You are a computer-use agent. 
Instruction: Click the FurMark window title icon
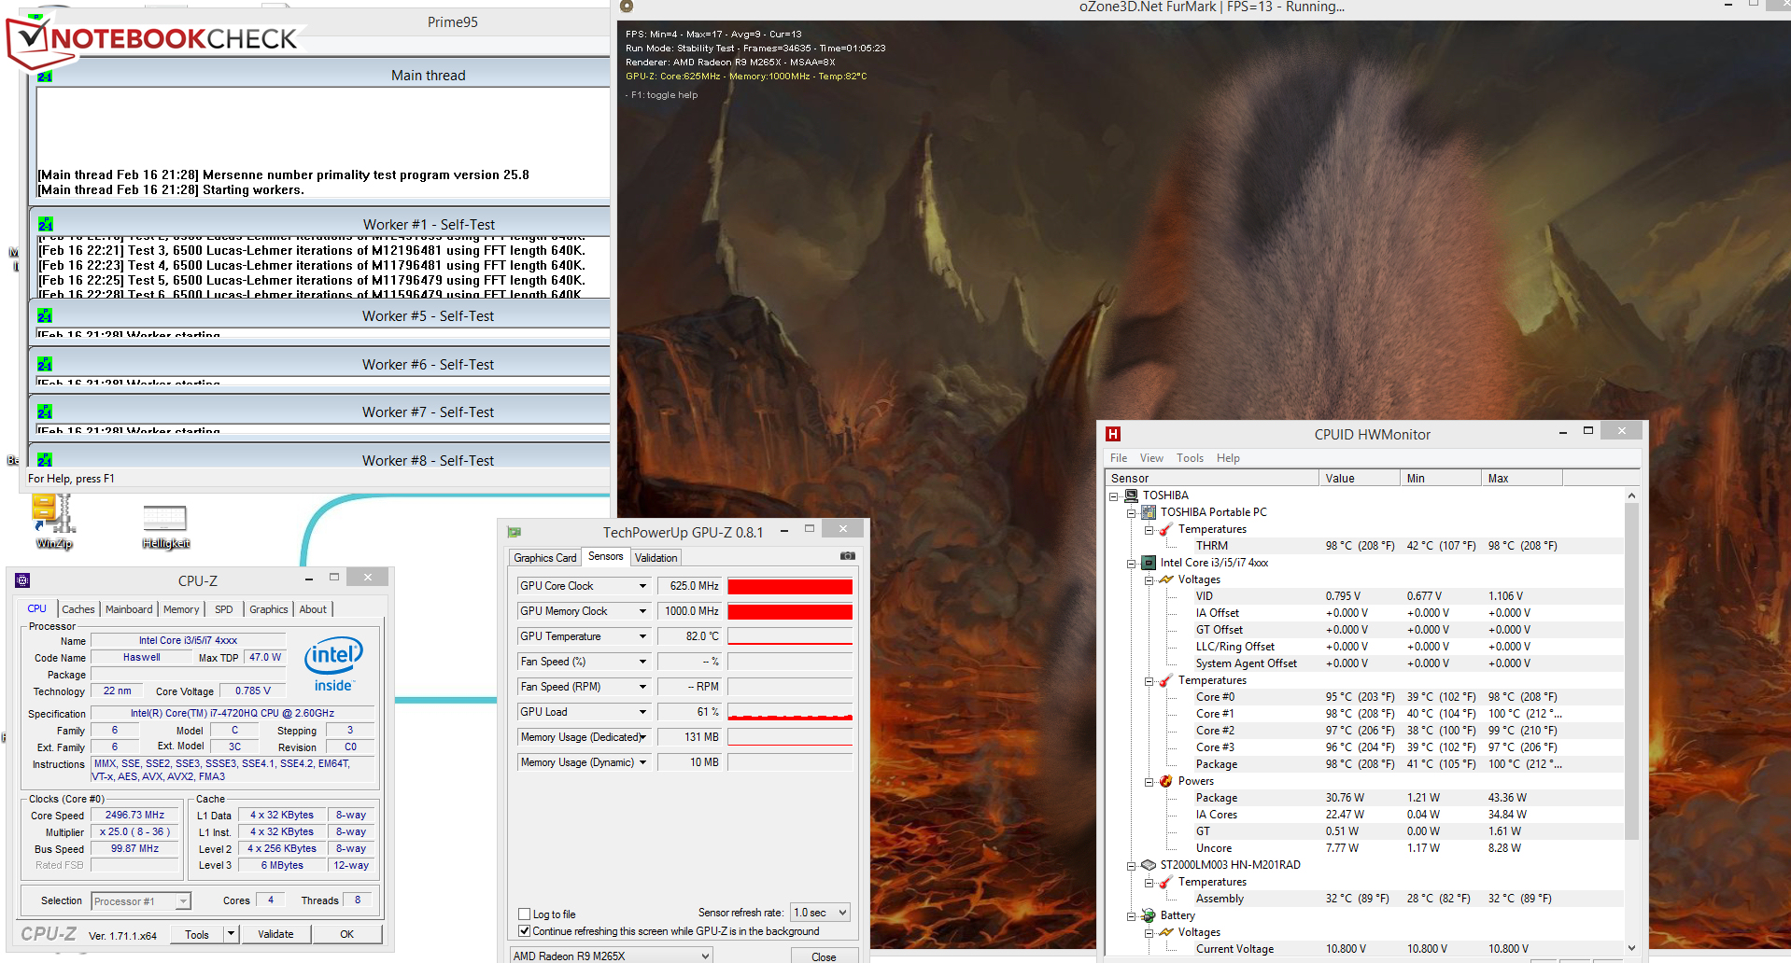pyautogui.click(x=627, y=7)
